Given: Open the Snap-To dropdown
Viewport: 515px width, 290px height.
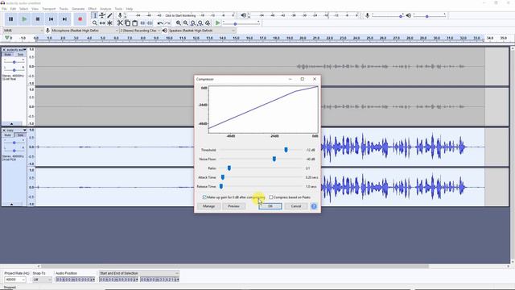Looking at the screenshot, I should click(42, 280).
